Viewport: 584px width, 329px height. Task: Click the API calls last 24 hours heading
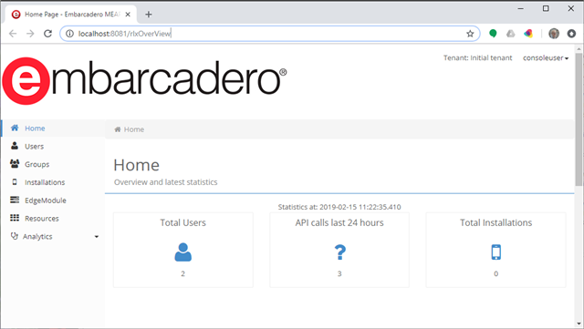coord(339,222)
